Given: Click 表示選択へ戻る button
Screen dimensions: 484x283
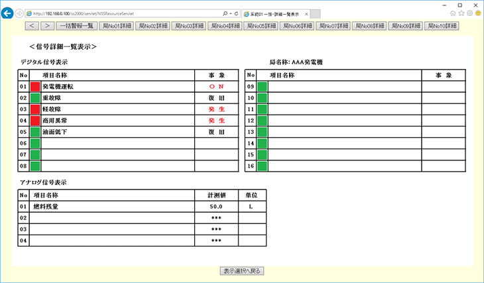Looking at the screenshot, I should 242,271.
